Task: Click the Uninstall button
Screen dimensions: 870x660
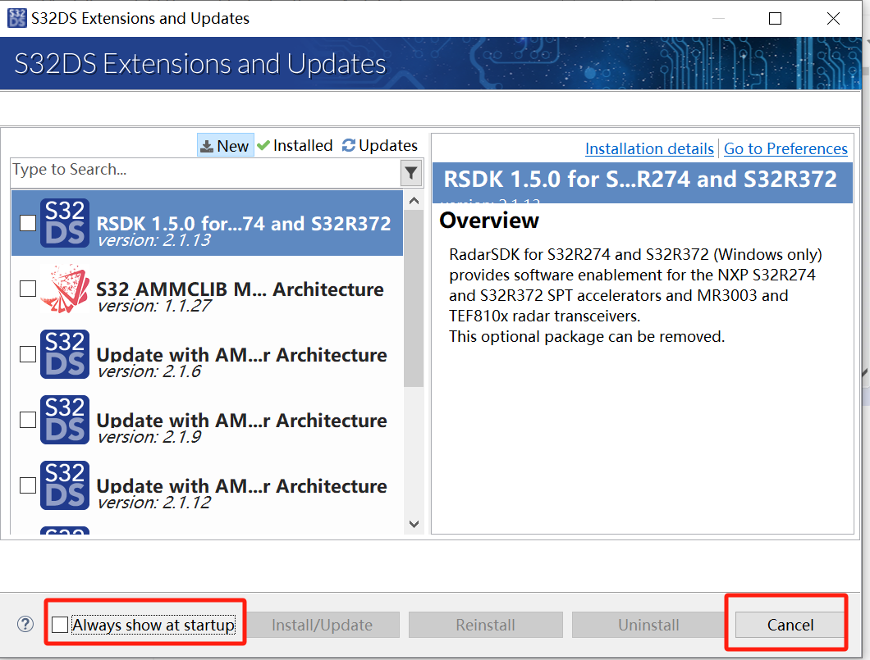Action: tap(648, 625)
